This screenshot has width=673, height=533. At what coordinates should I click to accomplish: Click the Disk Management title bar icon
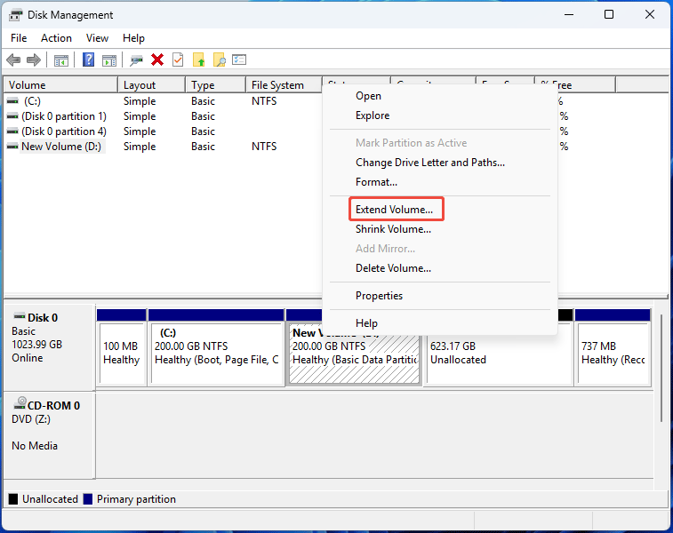click(x=15, y=15)
